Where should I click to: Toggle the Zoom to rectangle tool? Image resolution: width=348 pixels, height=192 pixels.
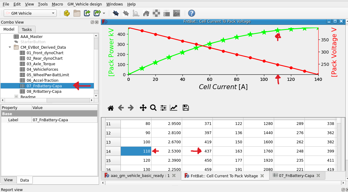point(153,108)
